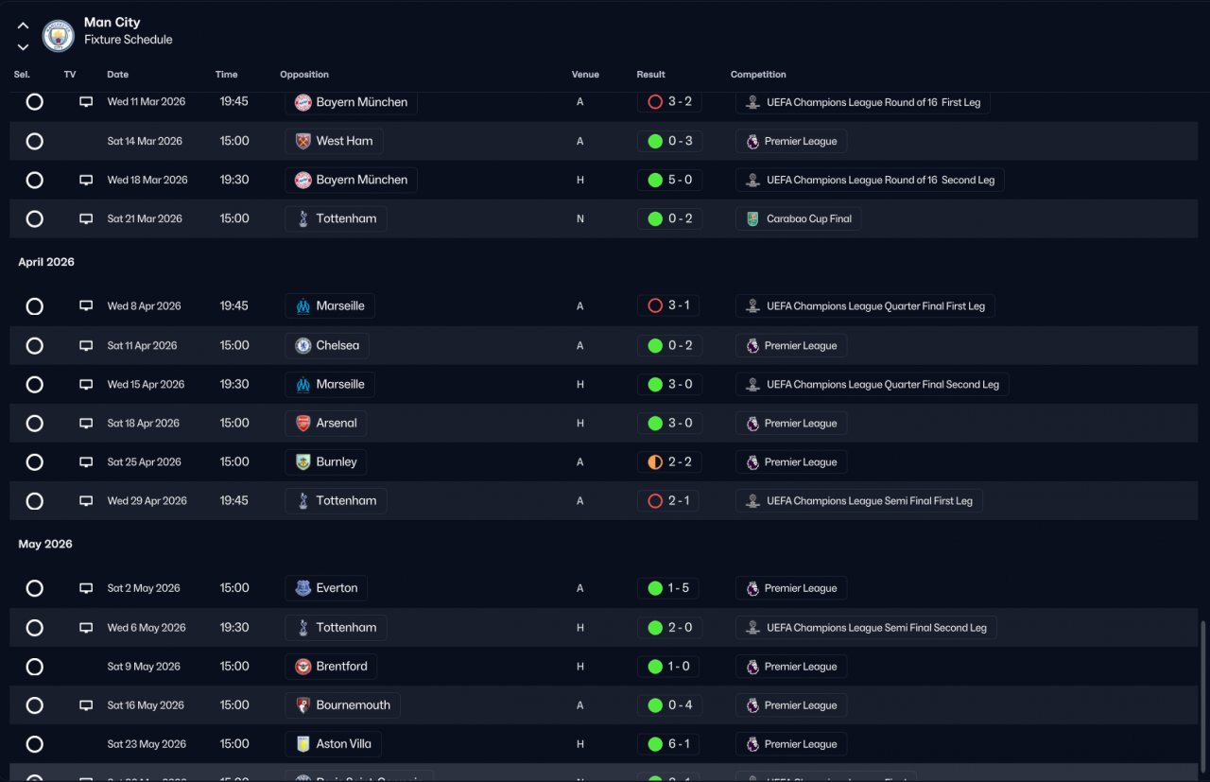The width and height of the screenshot is (1210, 782).
Task: Open the 2 - 2 draw result against Burnley
Action: pyautogui.click(x=669, y=462)
